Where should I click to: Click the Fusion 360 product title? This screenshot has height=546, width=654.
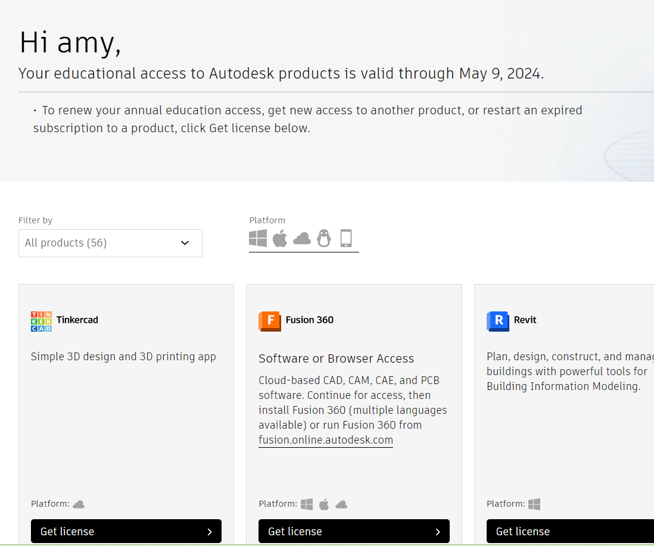[x=310, y=320]
